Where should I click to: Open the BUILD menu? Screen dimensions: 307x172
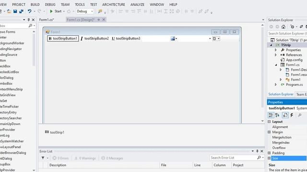point(35,4)
